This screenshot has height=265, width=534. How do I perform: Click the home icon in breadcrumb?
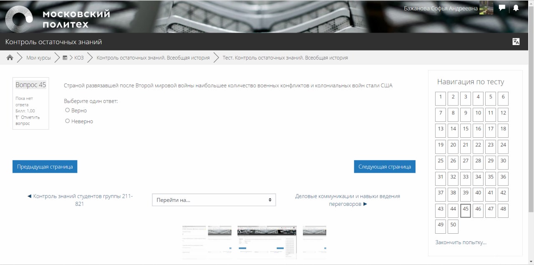(10, 58)
